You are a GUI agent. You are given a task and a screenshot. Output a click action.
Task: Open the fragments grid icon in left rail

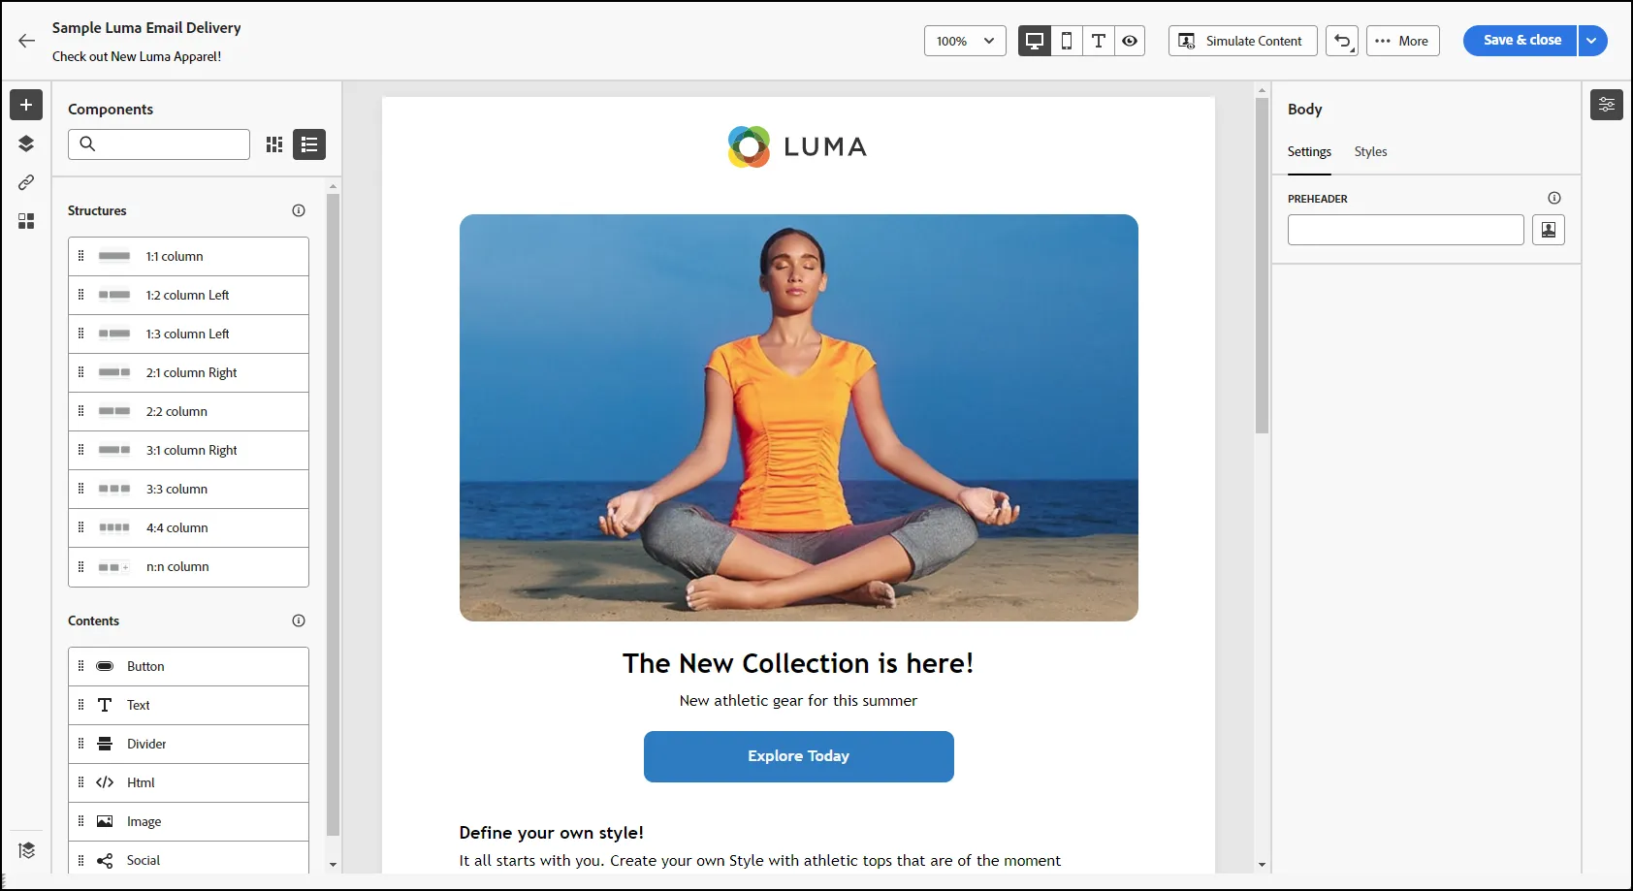pyautogui.click(x=26, y=221)
